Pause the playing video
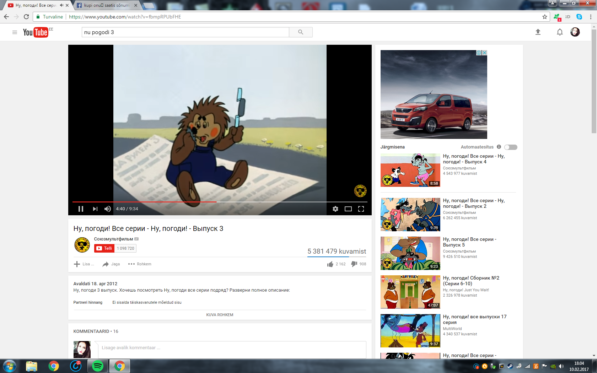597x373 pixels. 81,209
